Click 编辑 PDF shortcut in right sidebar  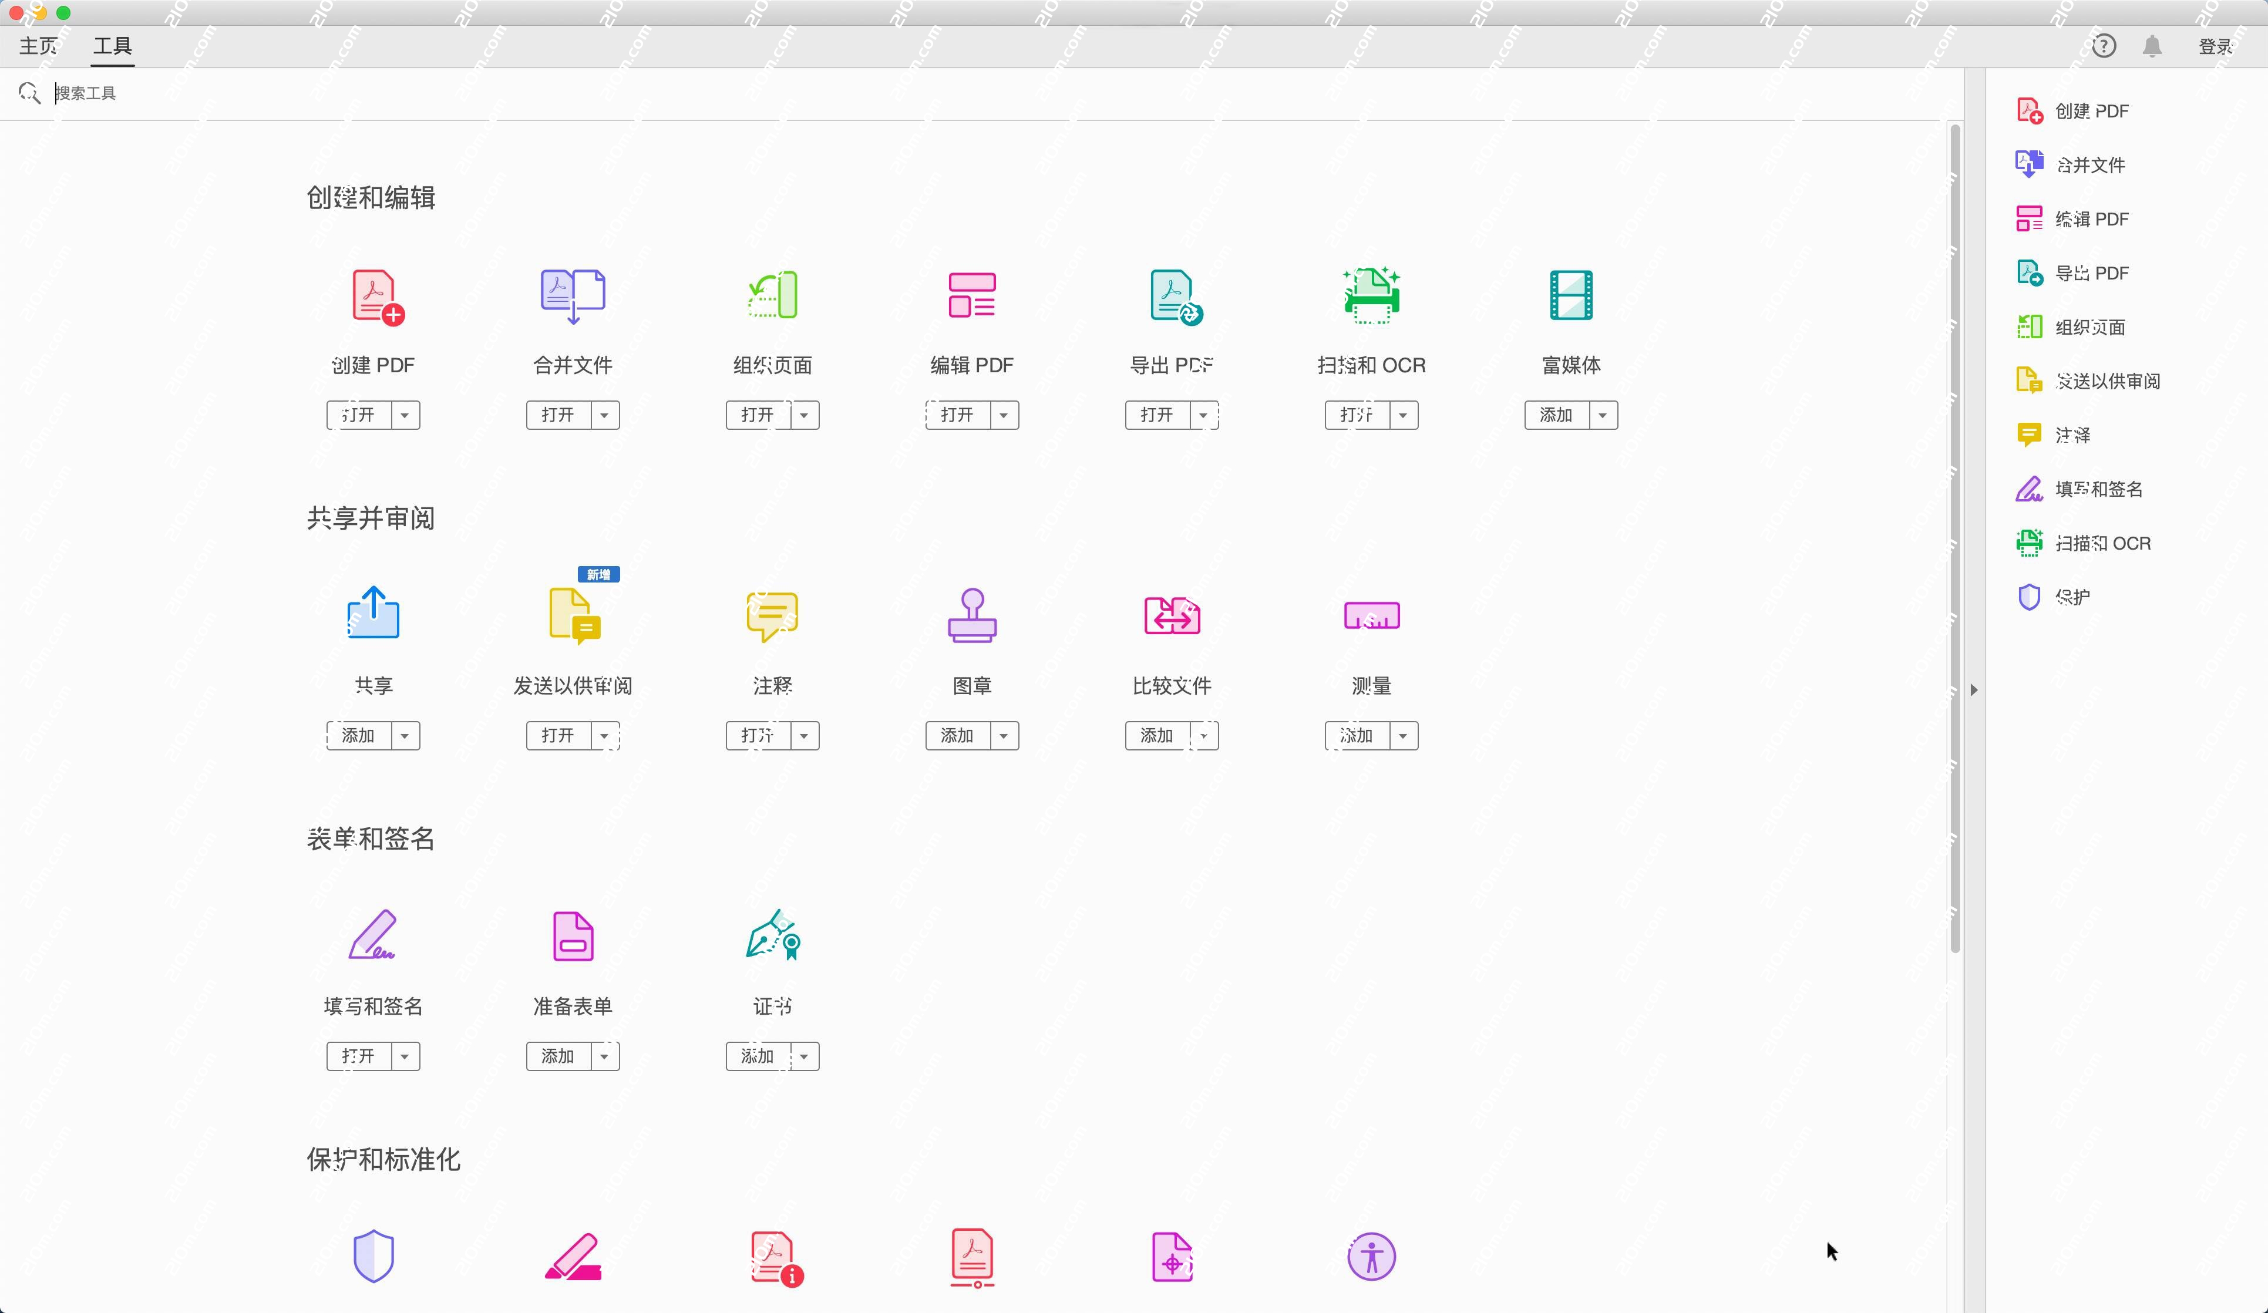[2072, 218]
